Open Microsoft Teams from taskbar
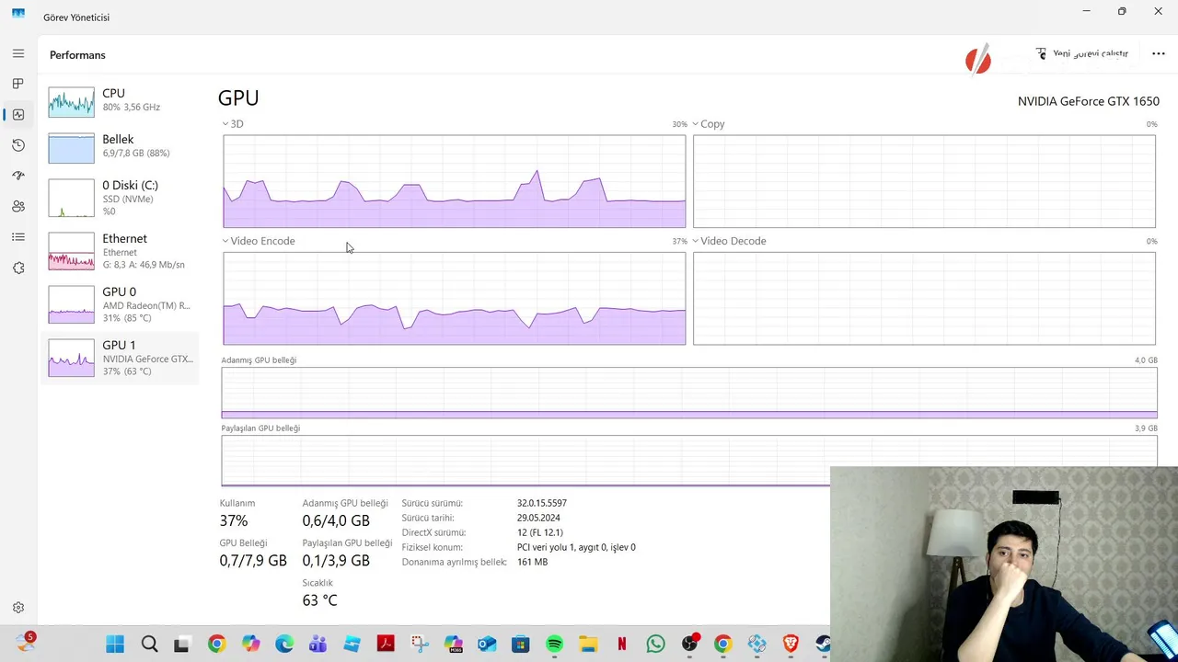The width and height of the screenshot is (1178, 662). (x=318, y=645)
